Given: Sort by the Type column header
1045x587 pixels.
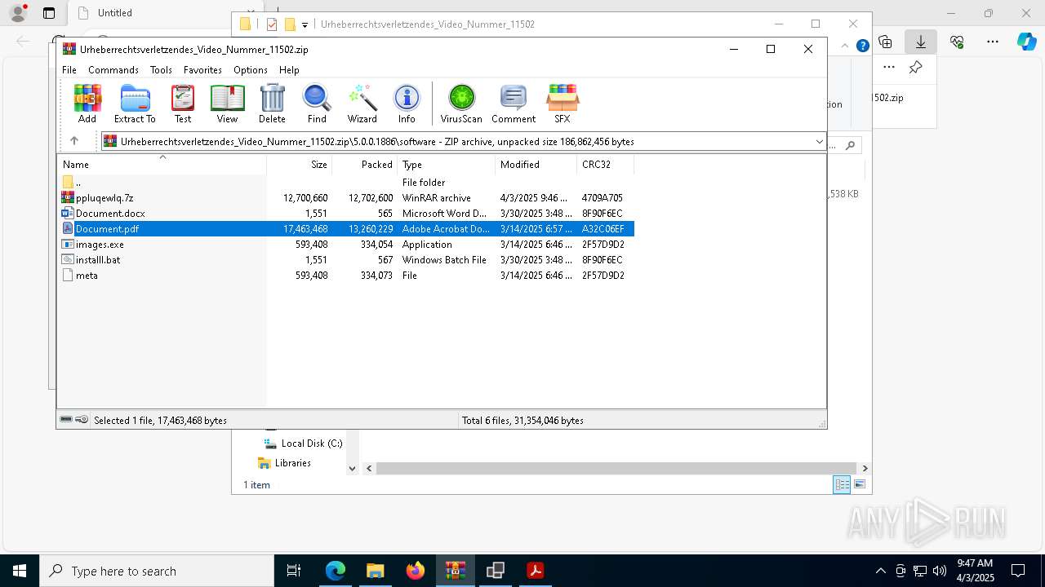Looking at the screenshot, I should [x=447, y=165].
